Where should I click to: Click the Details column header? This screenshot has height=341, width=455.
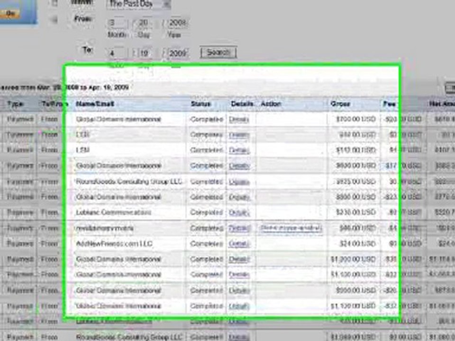click(242, 104)
